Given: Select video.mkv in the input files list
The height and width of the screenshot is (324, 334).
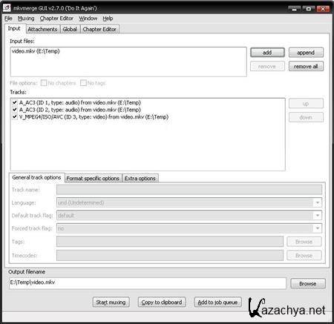Looking at the screenshot, I should pos(36,51).
